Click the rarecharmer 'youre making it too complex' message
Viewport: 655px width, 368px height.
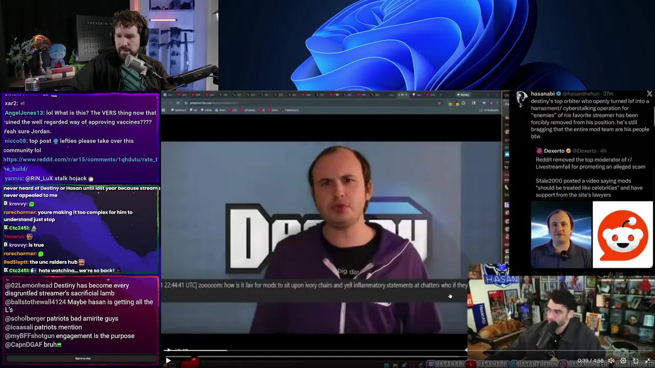tap(68, 216)
